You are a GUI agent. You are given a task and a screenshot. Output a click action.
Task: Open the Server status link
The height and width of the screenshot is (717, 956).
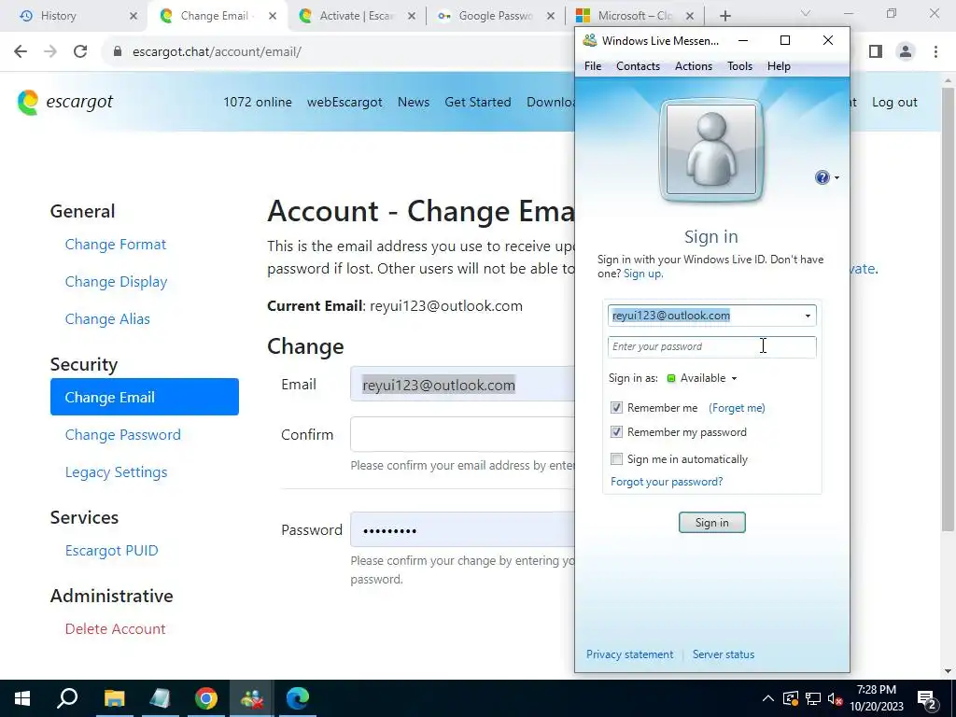[724, 654]
